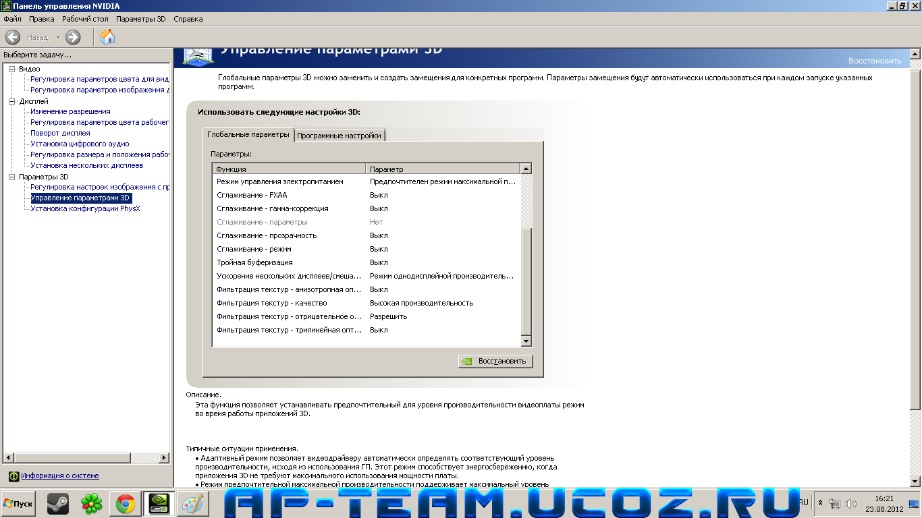Select Сглаживание - FXAA setting row
This screenshot has width=922, height=518.
tap(367, 195)
